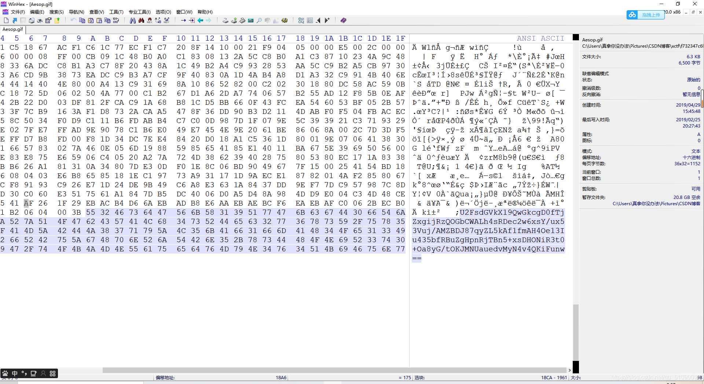704x384 pixels.
Task: Toggle IME punctuation mode button
Action: coord(24,373)
